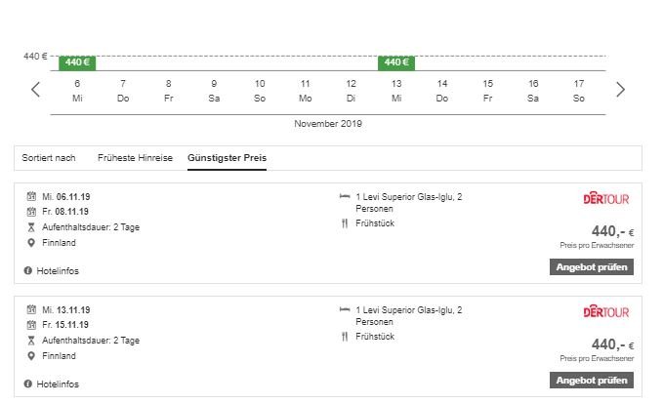Pick Sunday 17 in the date strip
The image size is (663, 404).
tap(578, 91)
